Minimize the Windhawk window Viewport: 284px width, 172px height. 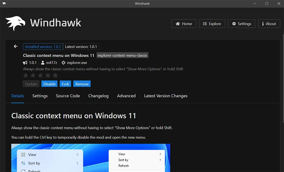255,3
